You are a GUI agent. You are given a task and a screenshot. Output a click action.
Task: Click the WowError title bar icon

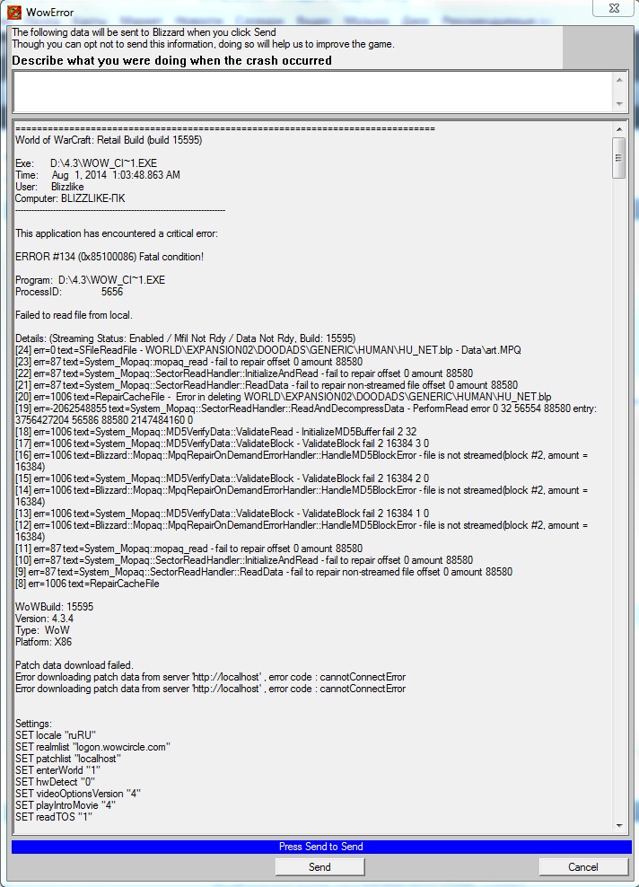14,12
